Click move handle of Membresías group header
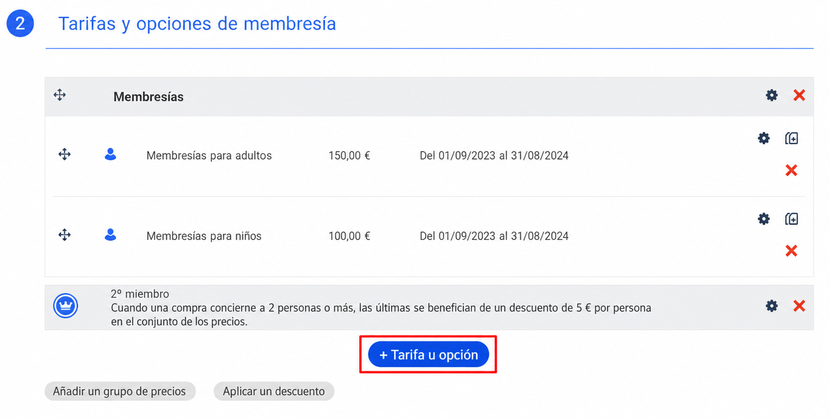 tap(60, 95)
